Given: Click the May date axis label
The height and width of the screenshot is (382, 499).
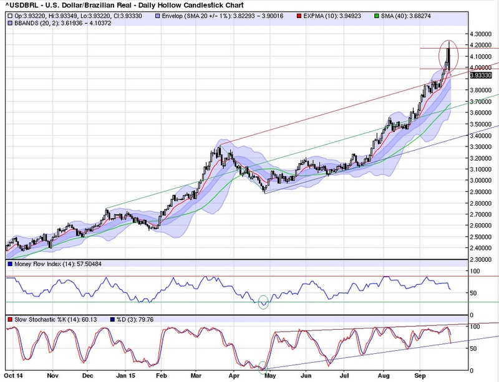Looking at the screenshot, I should click(270, 376).
